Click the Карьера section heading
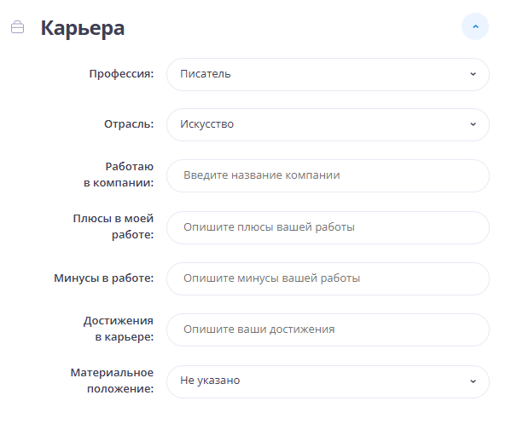This screenshot has height=424, width=523. coord(82,27)
